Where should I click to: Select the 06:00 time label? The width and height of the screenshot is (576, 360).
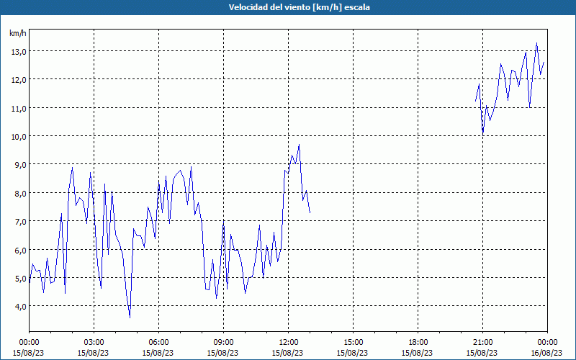158,343
